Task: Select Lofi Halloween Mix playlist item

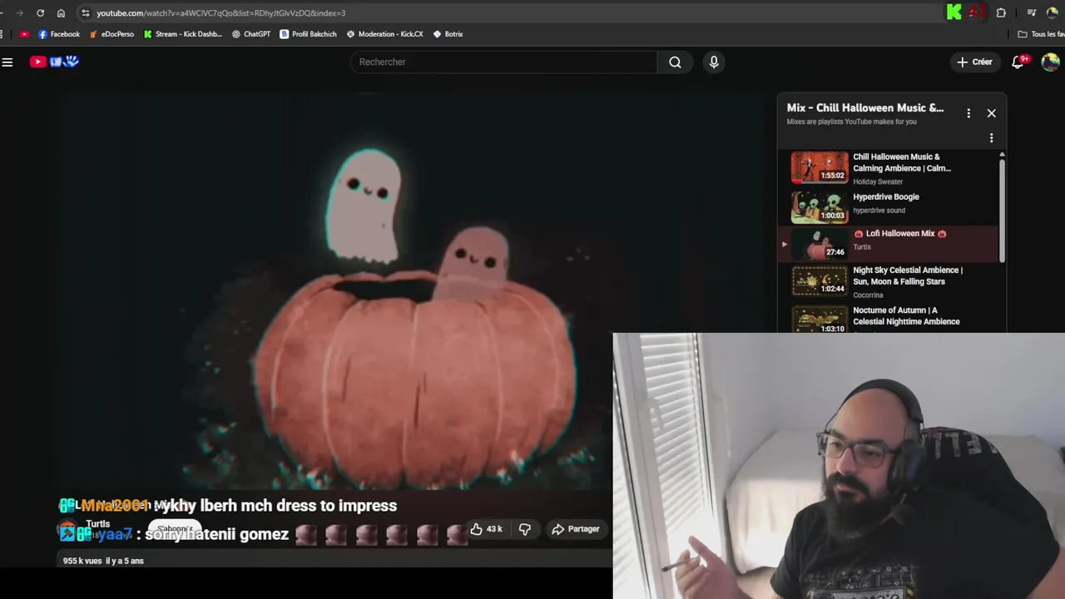Action: click(887, 244)
